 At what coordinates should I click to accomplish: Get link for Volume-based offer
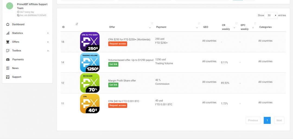tap(113, 64)
